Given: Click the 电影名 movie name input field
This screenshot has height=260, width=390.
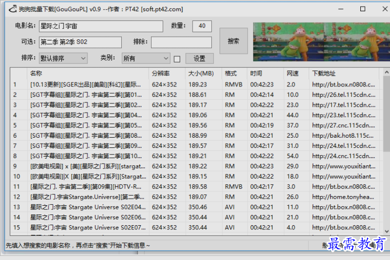Looking at the screenshot, I should point(100,26).
